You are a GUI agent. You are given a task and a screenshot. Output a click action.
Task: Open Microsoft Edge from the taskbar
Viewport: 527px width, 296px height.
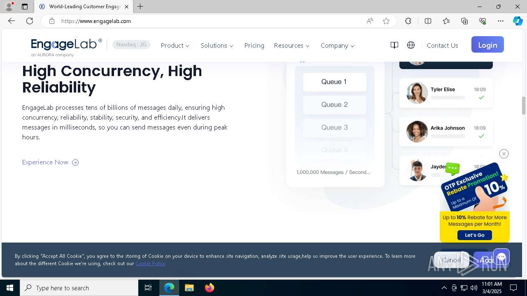coord(169,288)
